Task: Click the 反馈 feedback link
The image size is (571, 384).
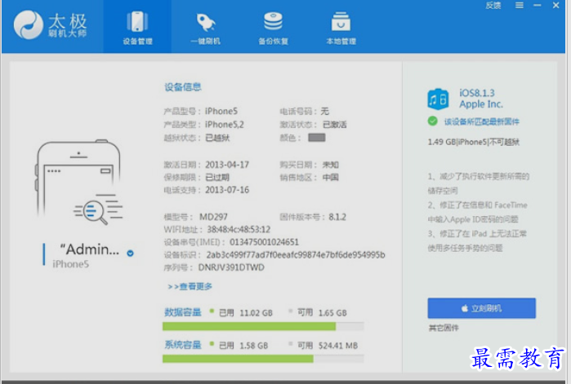Action: 493,6
